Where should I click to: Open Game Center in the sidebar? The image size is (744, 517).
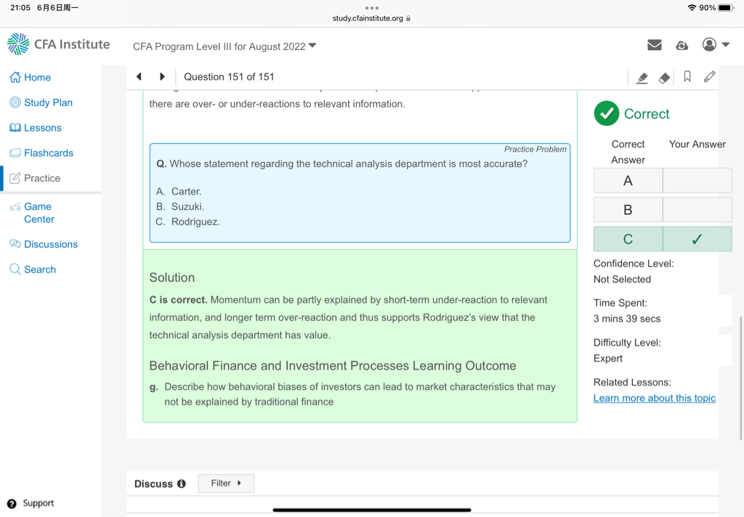[x=32, y=213]
